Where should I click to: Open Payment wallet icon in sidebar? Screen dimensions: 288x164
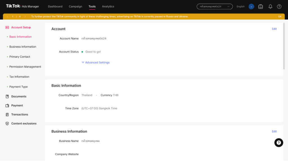[x=7, y=105]
